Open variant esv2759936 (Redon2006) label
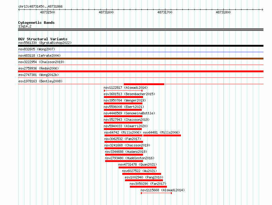This screenshot has height=205, width=272. coord(39,68)
